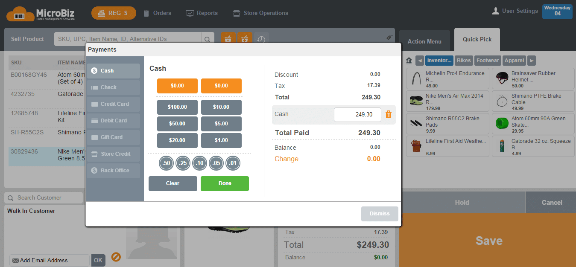576x267 pixels.
Task: Select the Bikes category tab
Action: pyautogui.click(x=464, y=61)
